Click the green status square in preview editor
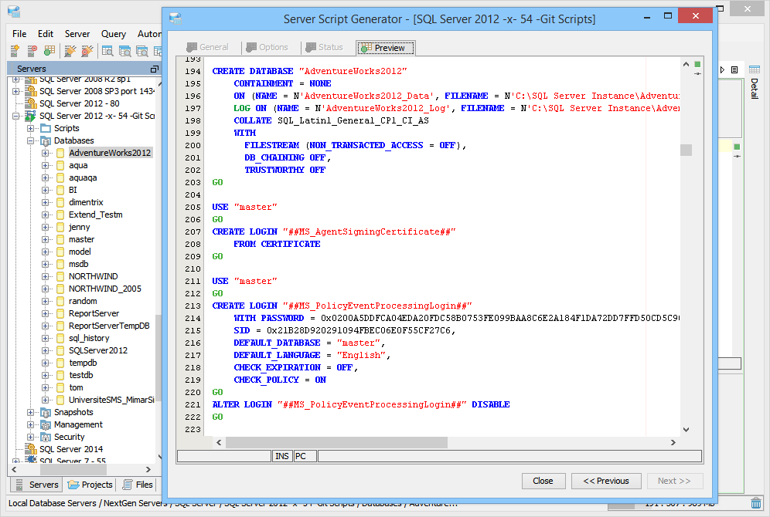 (697, 64)
